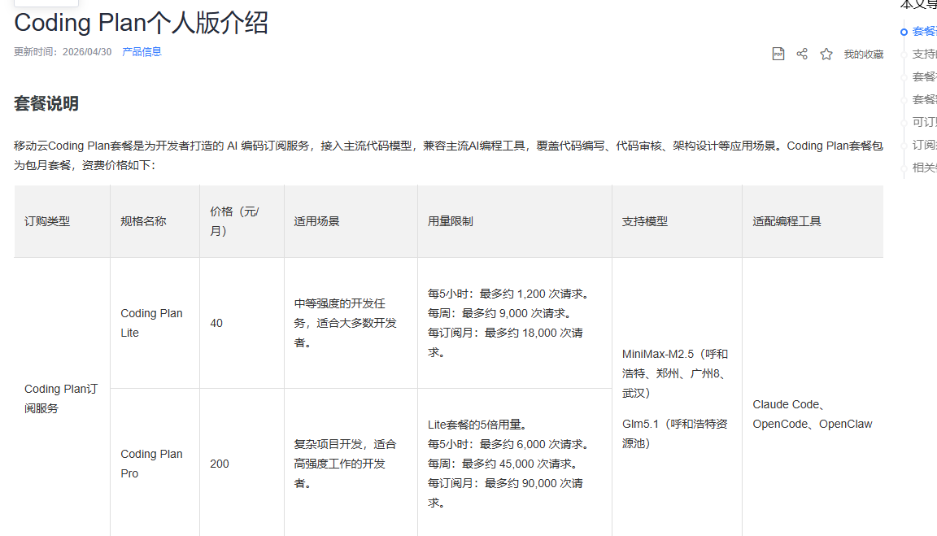
Task: Select the second outline item starting 支持
Action: tap(924, 54)
